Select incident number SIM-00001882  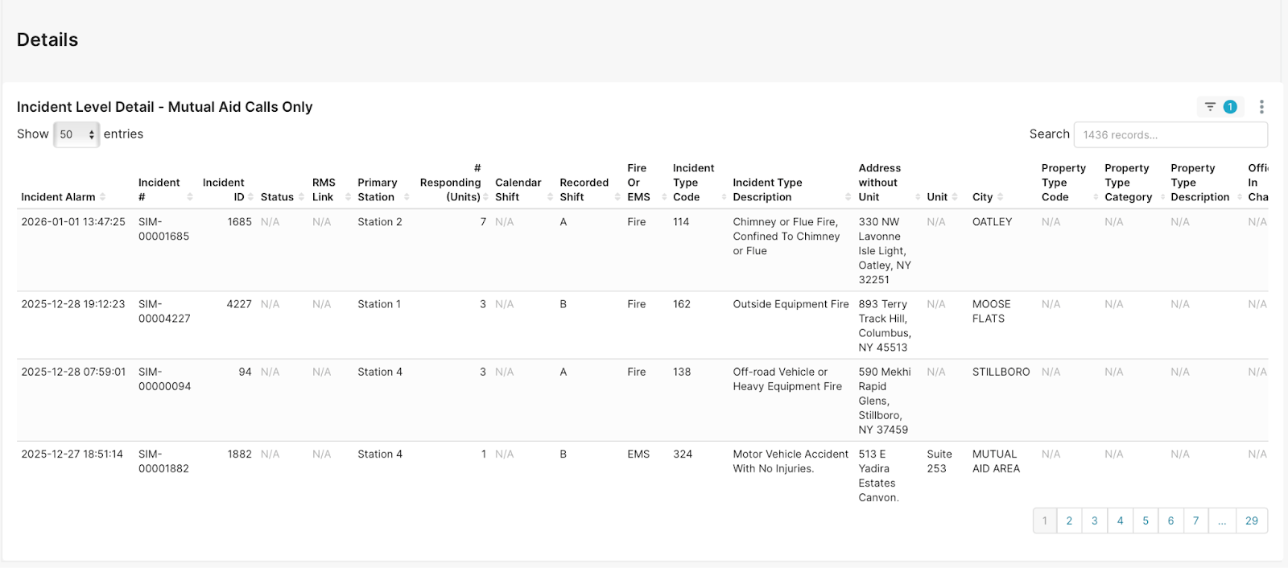pyautogui.click(x=163, y=461)
